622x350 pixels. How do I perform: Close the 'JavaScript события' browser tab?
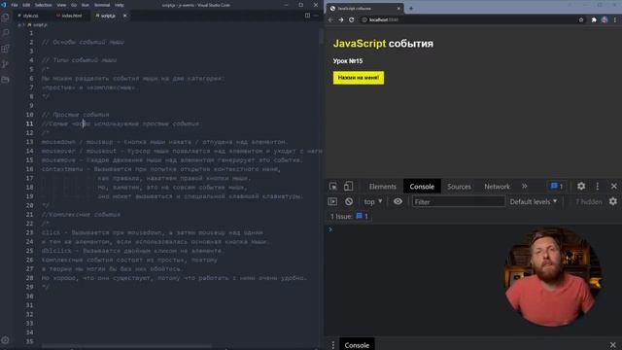tap(398, 9)
